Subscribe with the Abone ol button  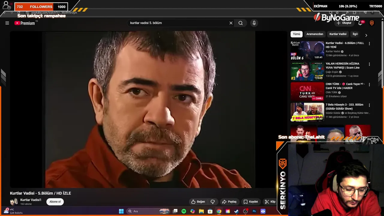[x=55, y=202]
